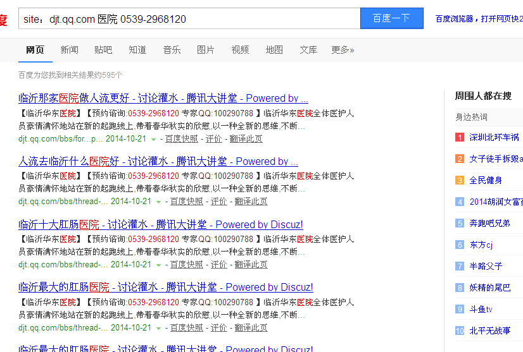This screenshot has width=523, height=352.
Task: Switch to the 新闻 tab
Action: [x=70, y=50]
